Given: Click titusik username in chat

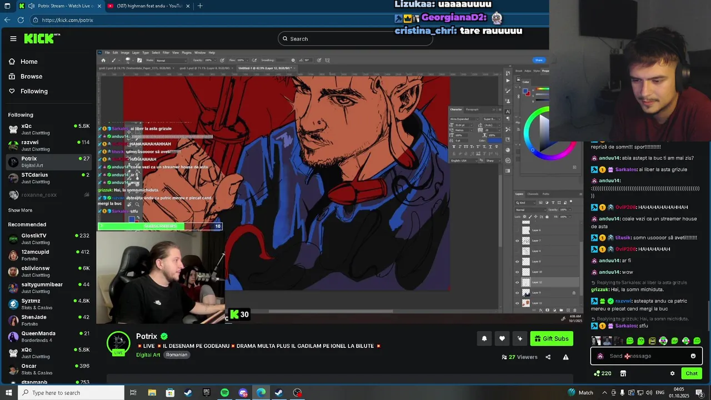Looking at the screenshot, I should pos(623,238).
